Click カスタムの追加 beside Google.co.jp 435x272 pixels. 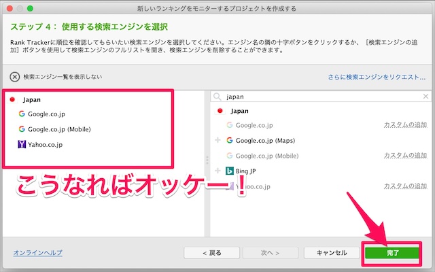click(405, 125)
